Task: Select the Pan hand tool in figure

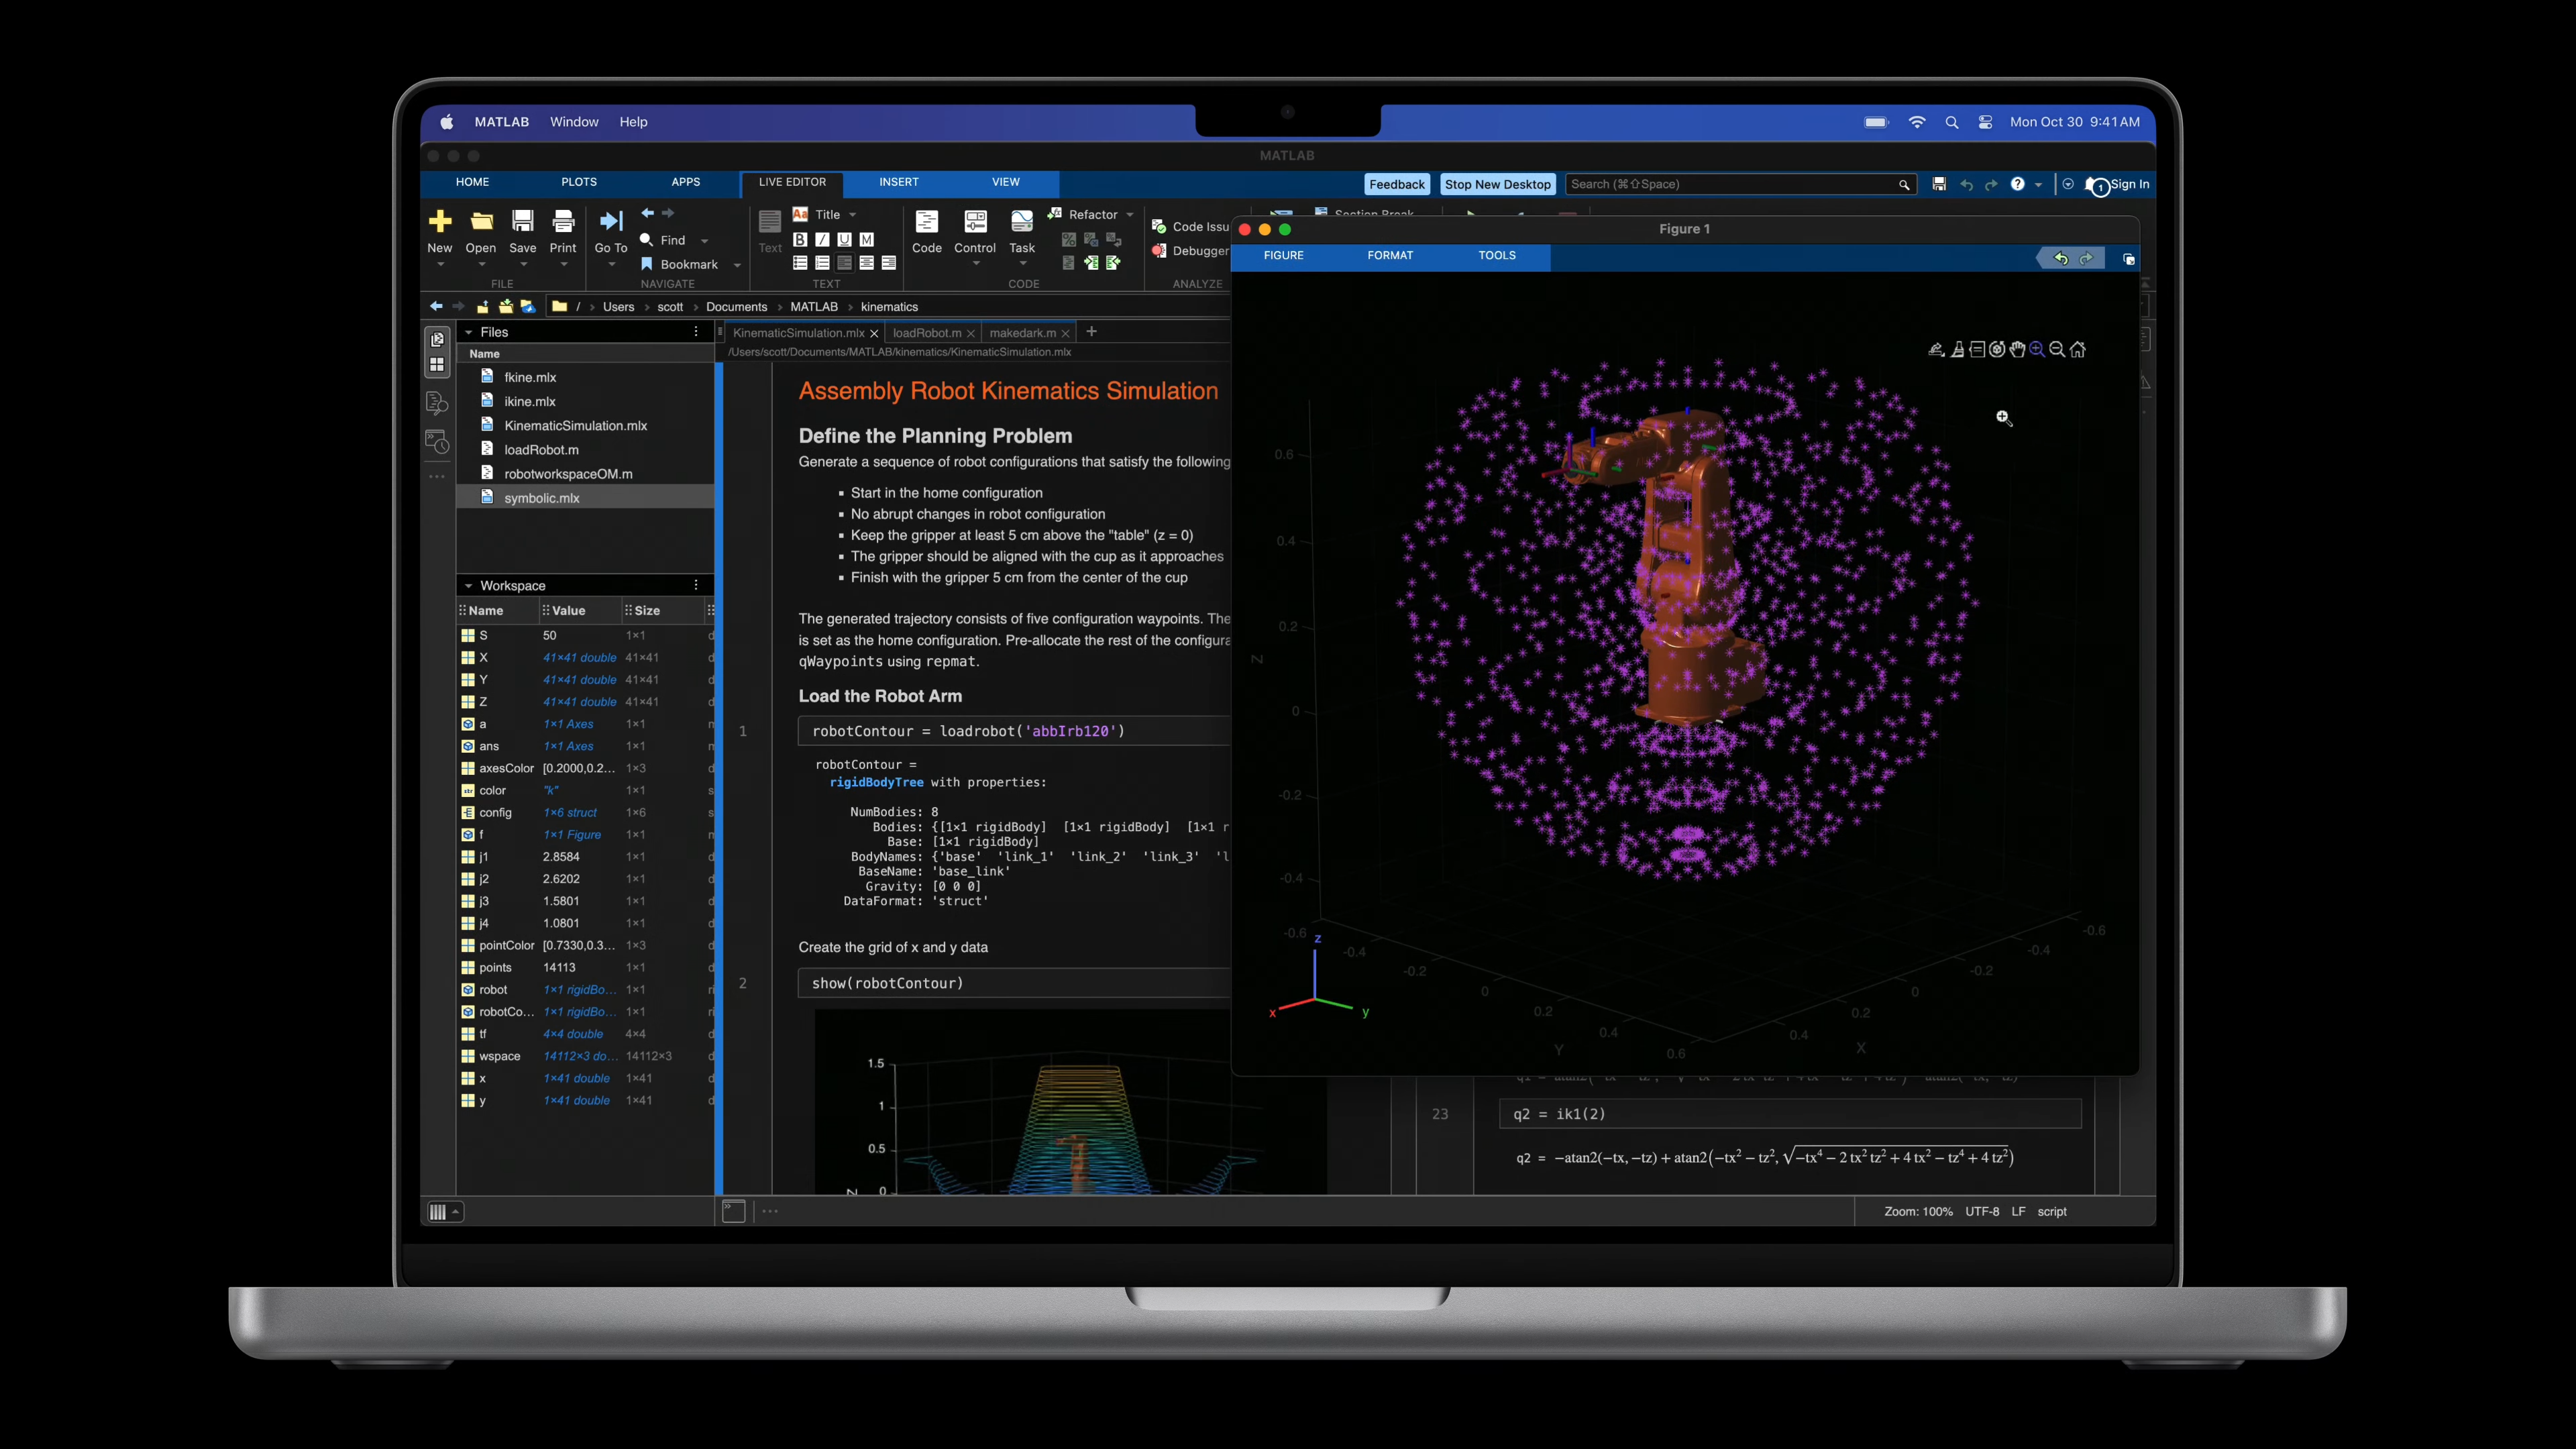Action: coord(2017,349)
